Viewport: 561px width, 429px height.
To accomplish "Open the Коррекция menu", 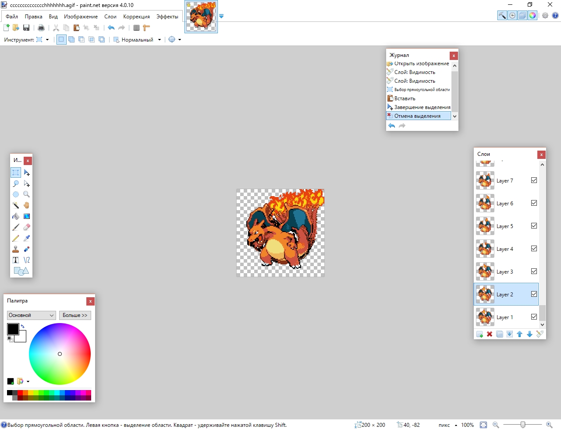I will click(x=136, y=17).
